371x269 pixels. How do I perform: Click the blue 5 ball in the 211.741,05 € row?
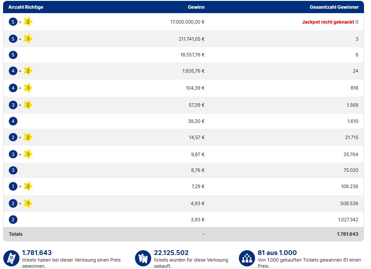(13, 39)
